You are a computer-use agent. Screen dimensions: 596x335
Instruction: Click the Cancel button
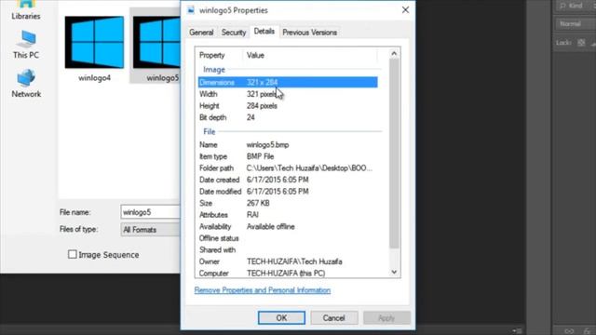tap(333, 318)
